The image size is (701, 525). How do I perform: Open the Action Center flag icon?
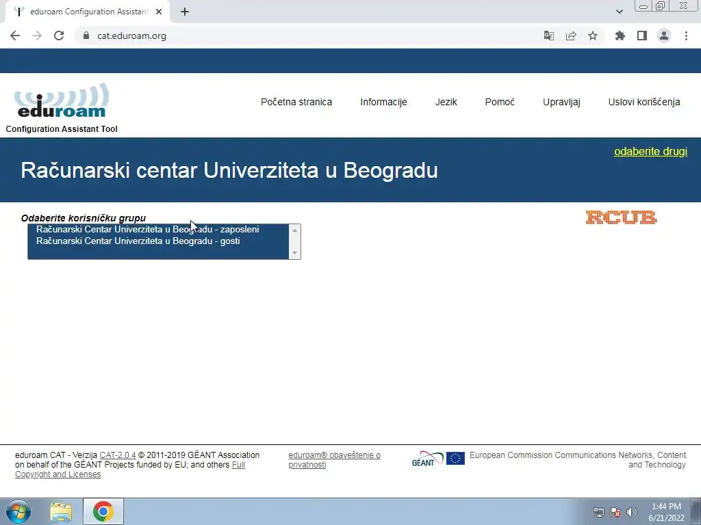click(615, 512)
